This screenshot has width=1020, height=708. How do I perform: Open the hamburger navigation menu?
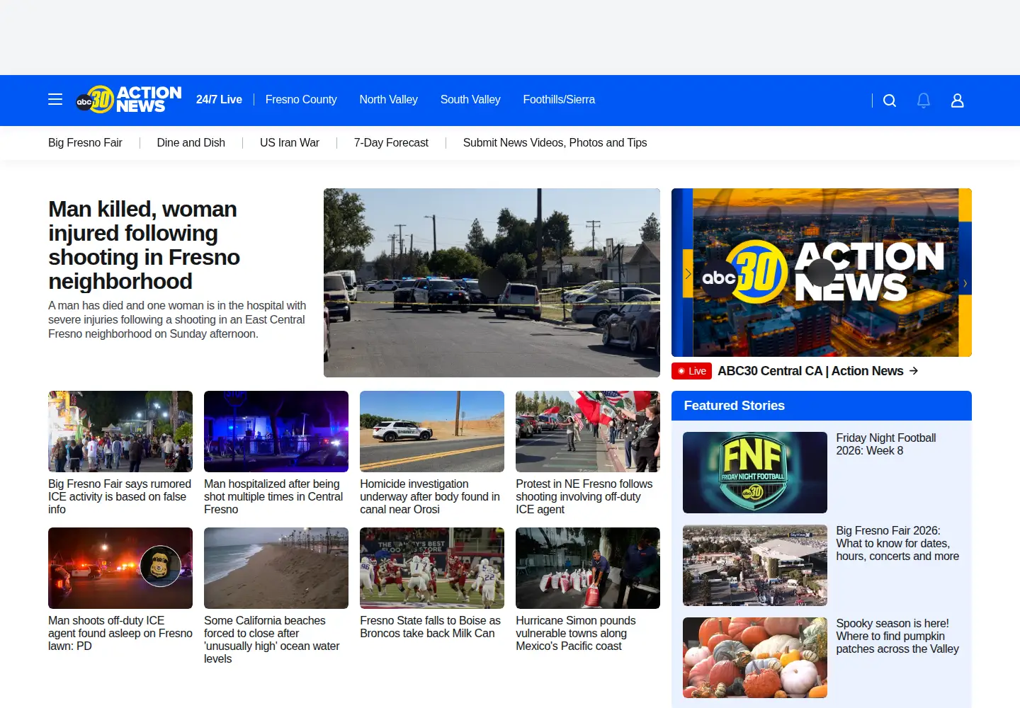55,100
